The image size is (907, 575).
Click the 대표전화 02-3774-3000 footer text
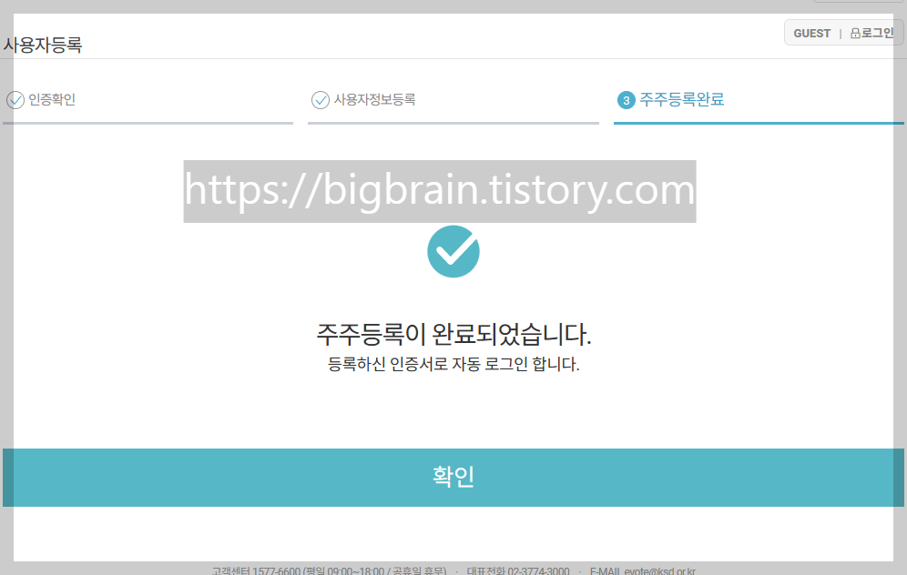click(x=518, y=570)
